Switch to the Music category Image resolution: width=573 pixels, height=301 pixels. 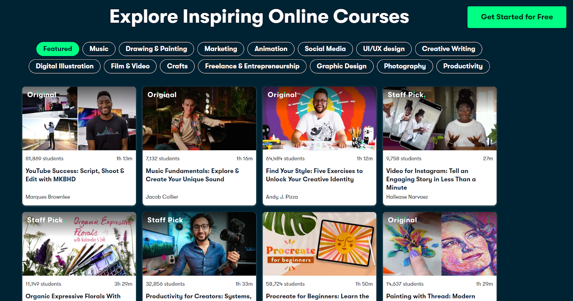(x=99, y=49)
